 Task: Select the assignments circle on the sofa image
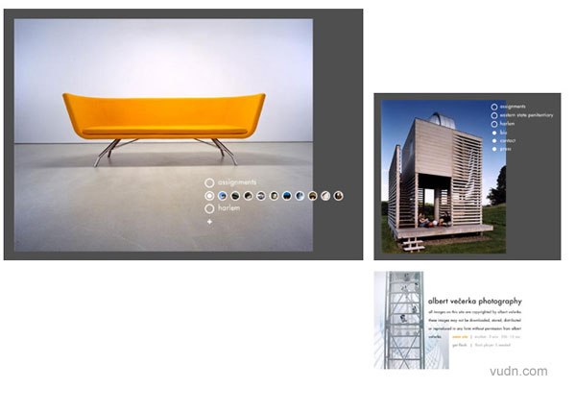pyautogui.click(x=209, y=182)
